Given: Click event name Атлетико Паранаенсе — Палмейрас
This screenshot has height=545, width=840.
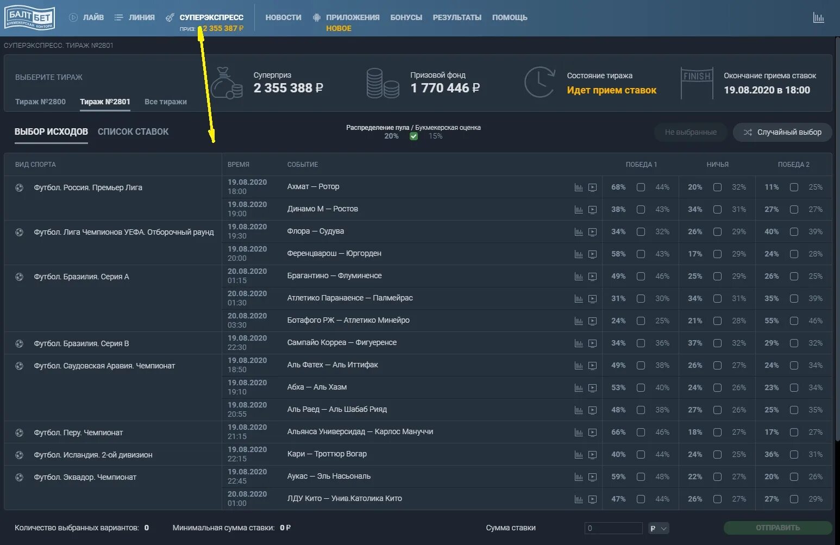Looking at the screenshot, I should coord(350,298).
